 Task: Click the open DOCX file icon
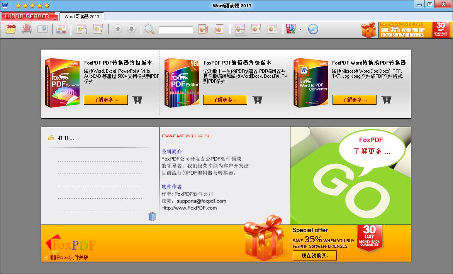[x=11, y=29]
